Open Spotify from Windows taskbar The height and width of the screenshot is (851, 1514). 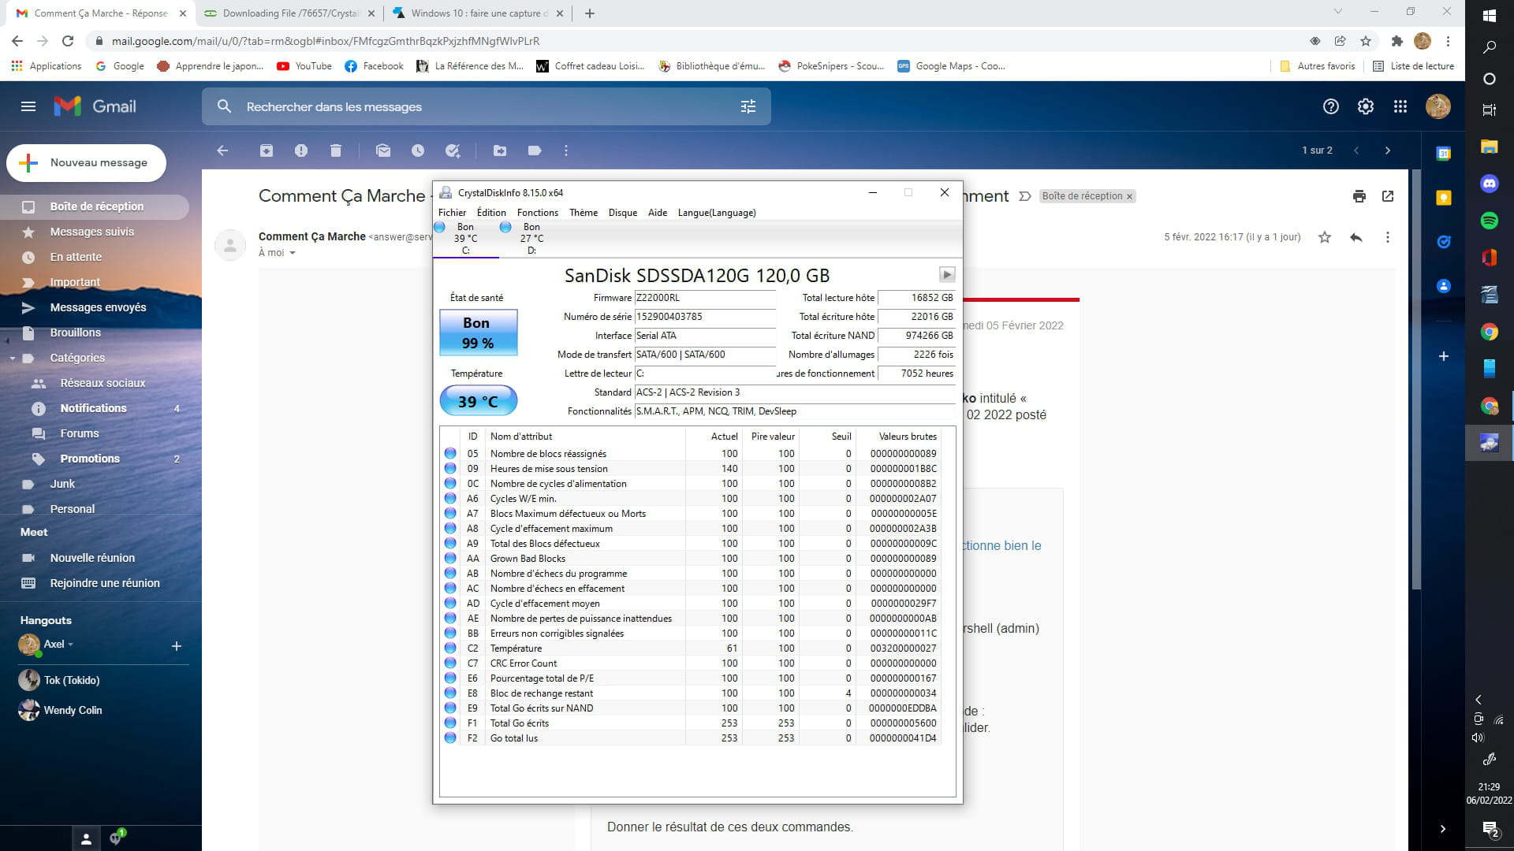[x=1490, y=221]
